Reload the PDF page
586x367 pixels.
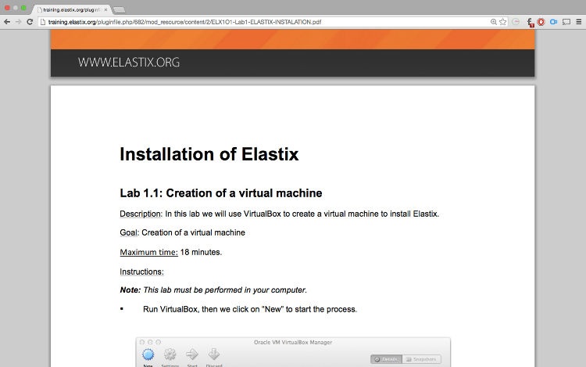click(30, 21)
